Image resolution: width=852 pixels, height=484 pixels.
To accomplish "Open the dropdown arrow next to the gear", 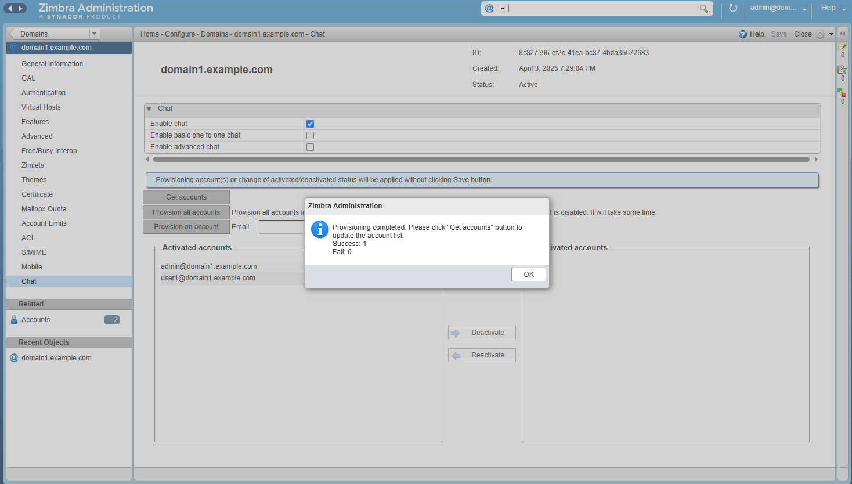I will click(831, 34).
